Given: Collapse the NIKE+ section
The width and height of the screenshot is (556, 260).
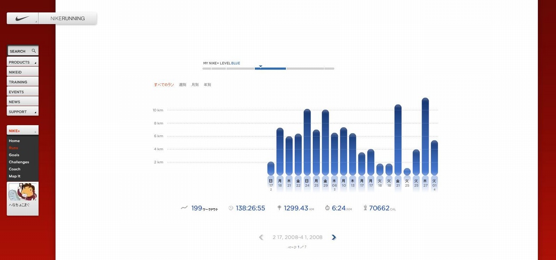Looking at the screenshot, I should click(x=23, y=130).
